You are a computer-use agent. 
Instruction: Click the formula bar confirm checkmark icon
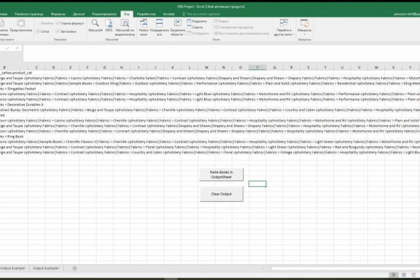click(8, 48)
